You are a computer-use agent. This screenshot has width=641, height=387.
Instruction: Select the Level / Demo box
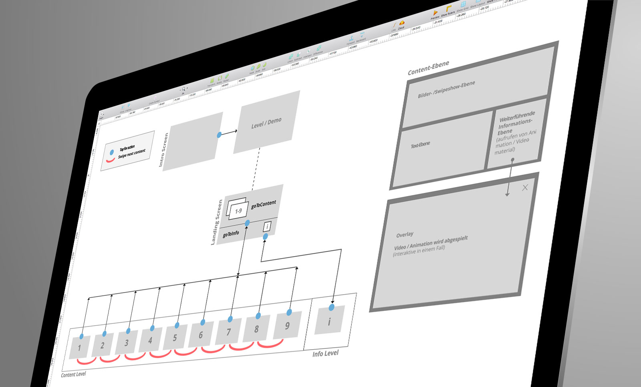point(266,122)
